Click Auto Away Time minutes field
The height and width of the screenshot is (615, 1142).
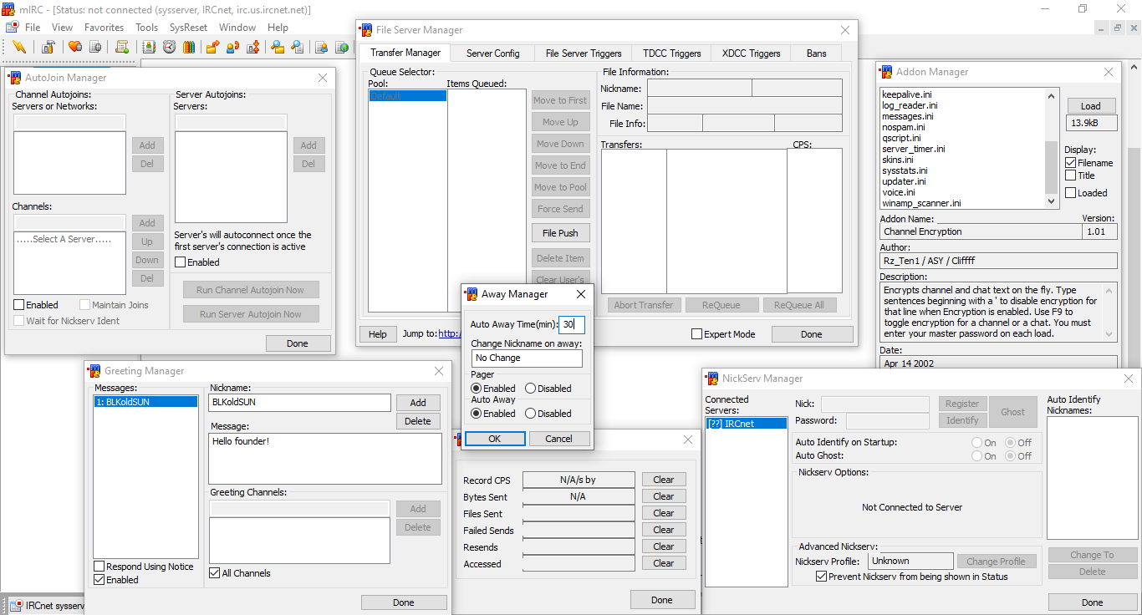click(572, 324)
